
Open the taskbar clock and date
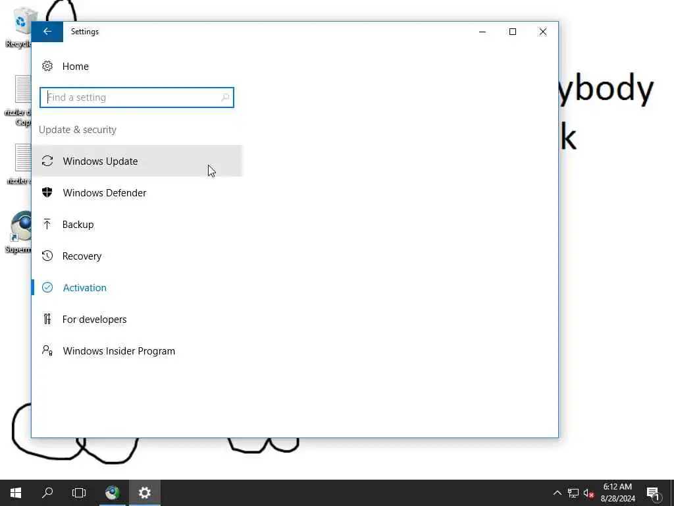617,493
